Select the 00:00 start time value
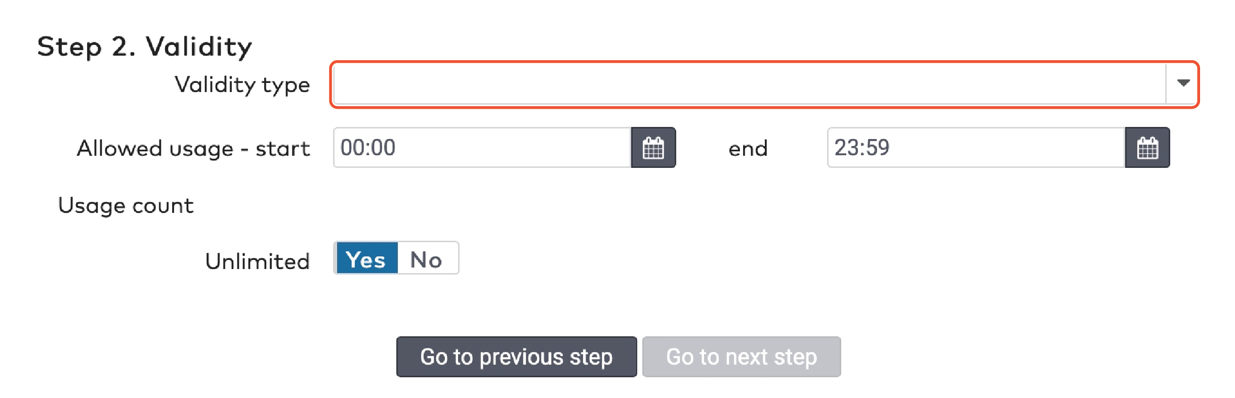The width and height of the screenshot is (1235, 398). point(368,148)
